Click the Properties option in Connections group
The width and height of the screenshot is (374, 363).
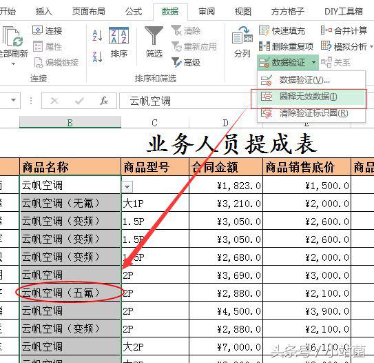[x=48, y=47]
